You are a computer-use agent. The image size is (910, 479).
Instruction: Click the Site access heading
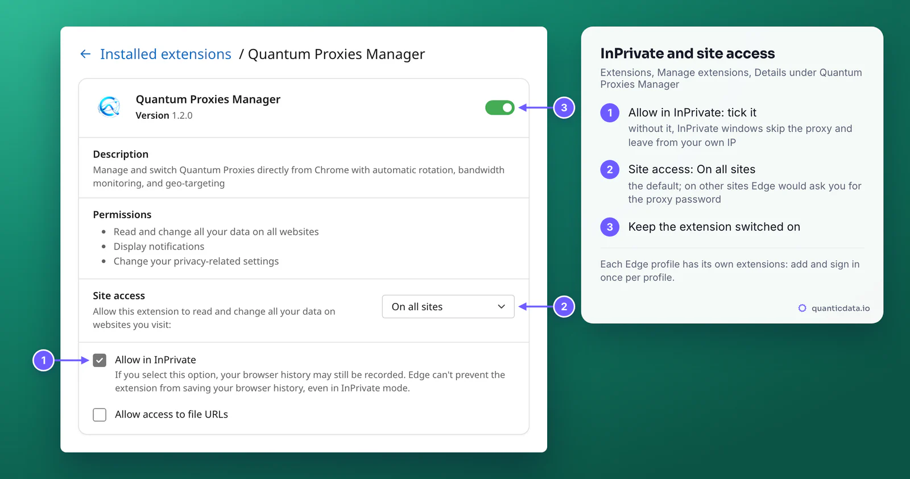coord(119,295)
